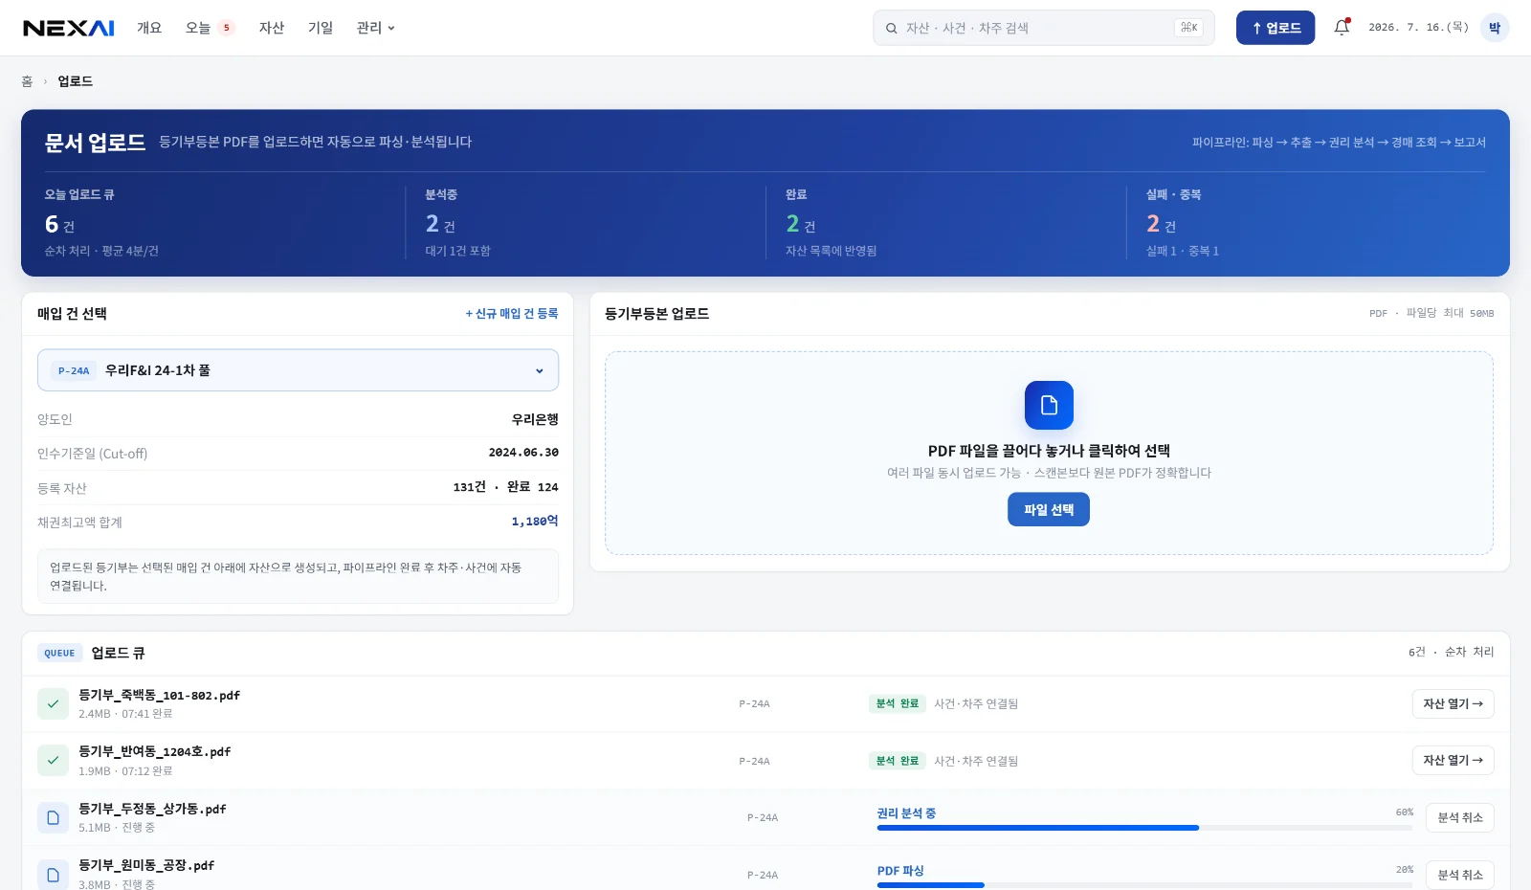Go to 오늘 tab
Viewport: 1531px width, 890px height.
(x=198, y=28)
